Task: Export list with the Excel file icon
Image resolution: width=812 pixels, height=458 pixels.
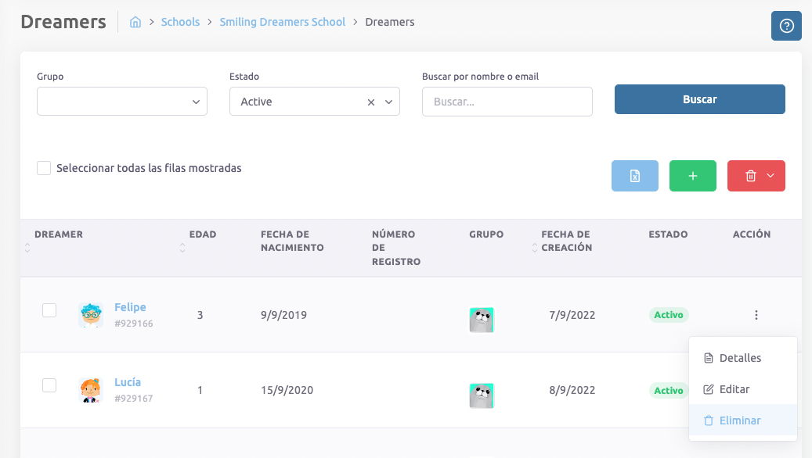Action: click(634, 176)
